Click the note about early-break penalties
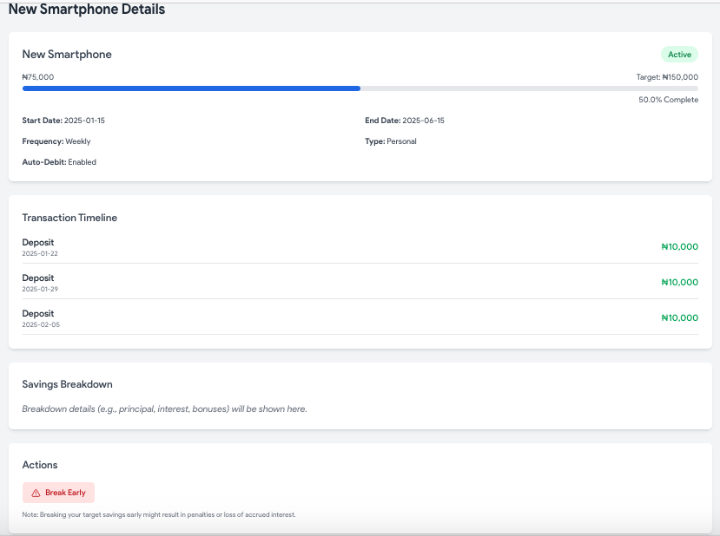720x536 pixels. click(x=159, y=515)
